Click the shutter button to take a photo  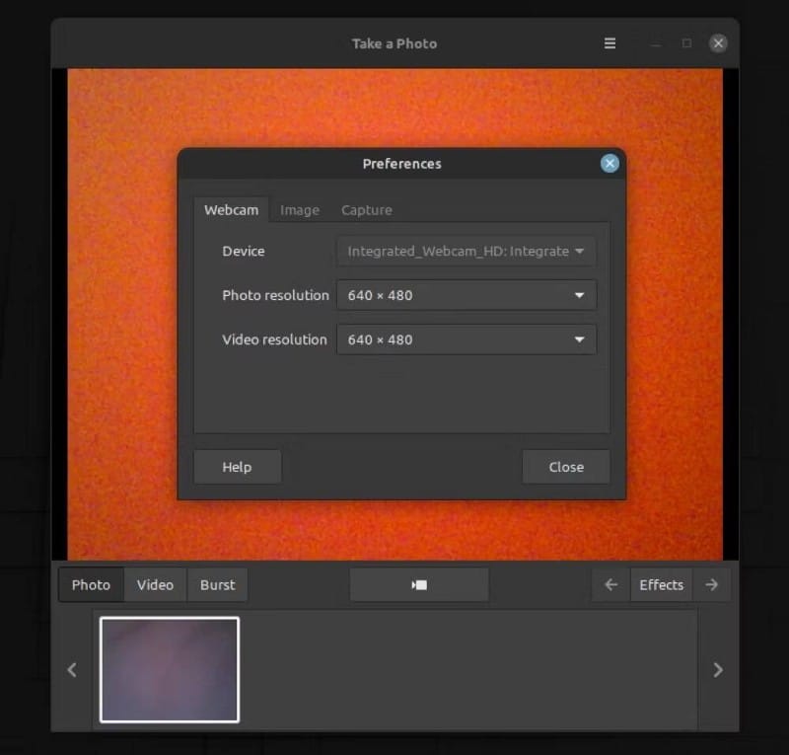418,584
